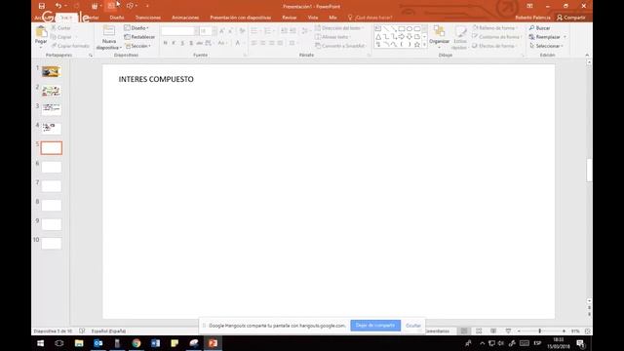
Task: Toggle italic (K) formatting
Action: (x=174, y=43)
